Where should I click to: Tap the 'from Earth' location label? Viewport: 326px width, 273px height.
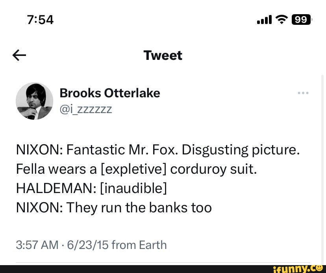(x=139, y=245)
